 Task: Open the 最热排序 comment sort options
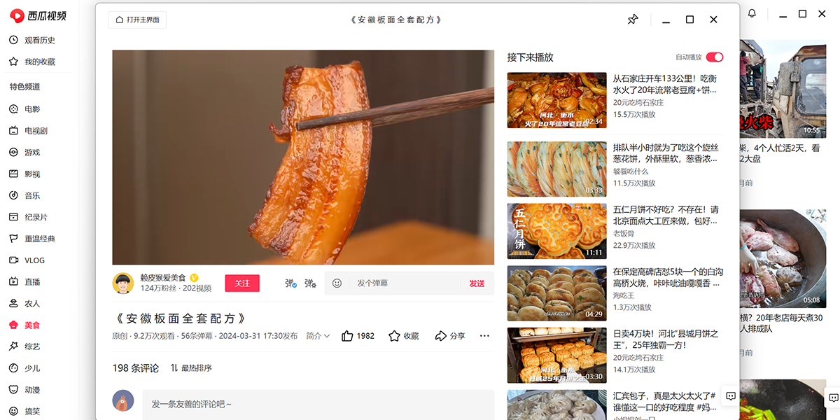pos(191,368)
